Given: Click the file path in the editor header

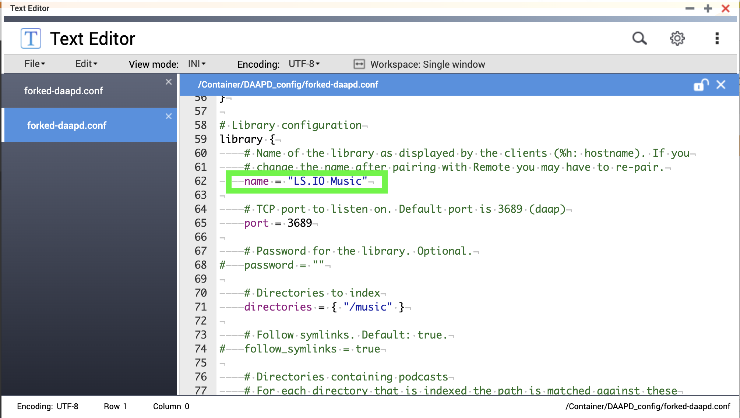Looking at the screenshot, I should [x=288, y=85].
